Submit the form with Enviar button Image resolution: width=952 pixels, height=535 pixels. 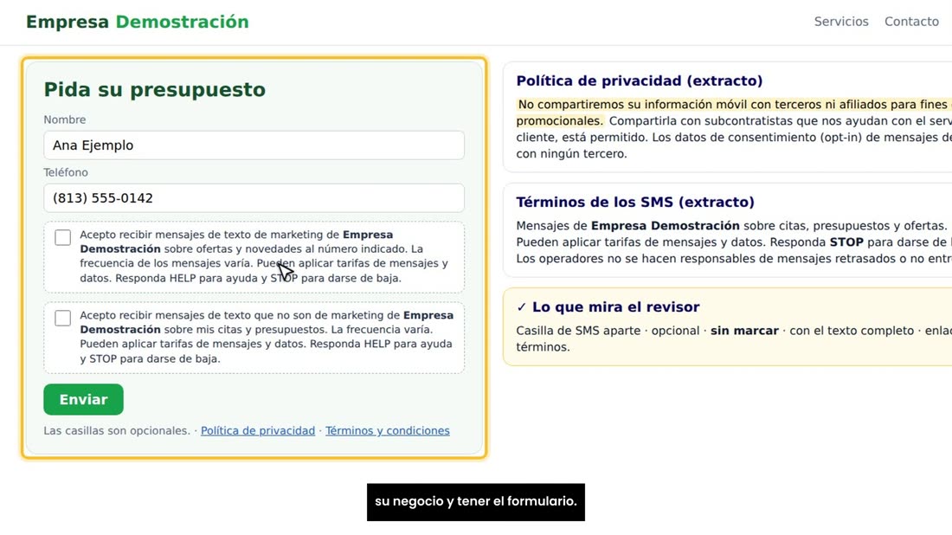pyautogui.click(x=83, y=400)
